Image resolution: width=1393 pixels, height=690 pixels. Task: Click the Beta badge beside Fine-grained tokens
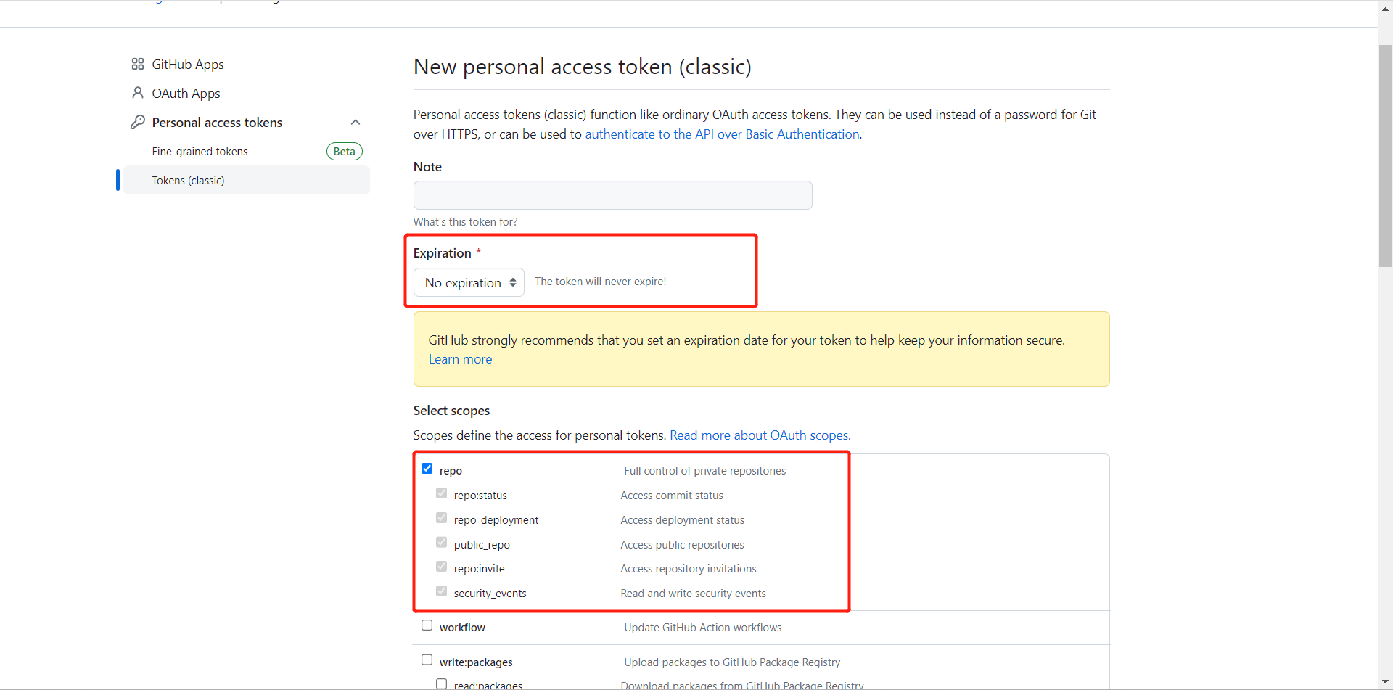click(345, 152)
